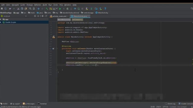Viewport: 193px width, 108px height.
Task: Click the Profiler gauge icon
Action: coord(75,9)
